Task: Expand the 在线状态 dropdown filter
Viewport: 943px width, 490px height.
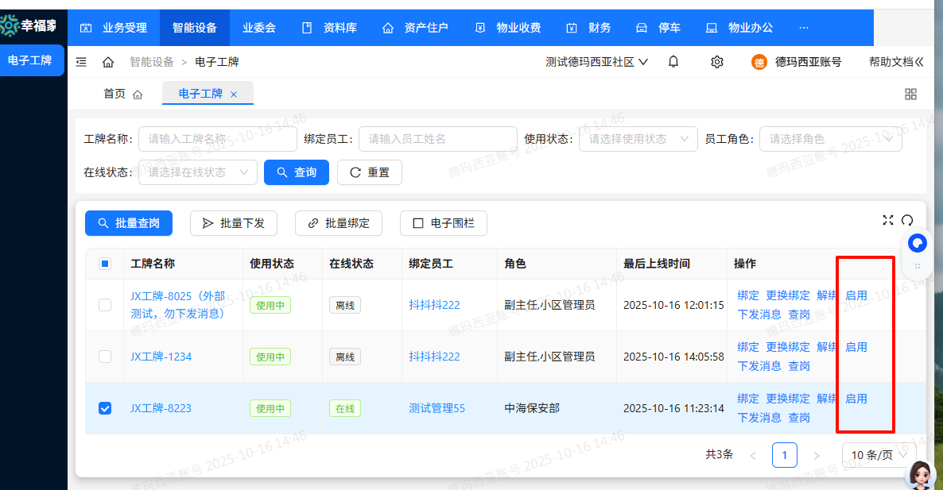Action: pyautogui.click(x=197, y=172)
